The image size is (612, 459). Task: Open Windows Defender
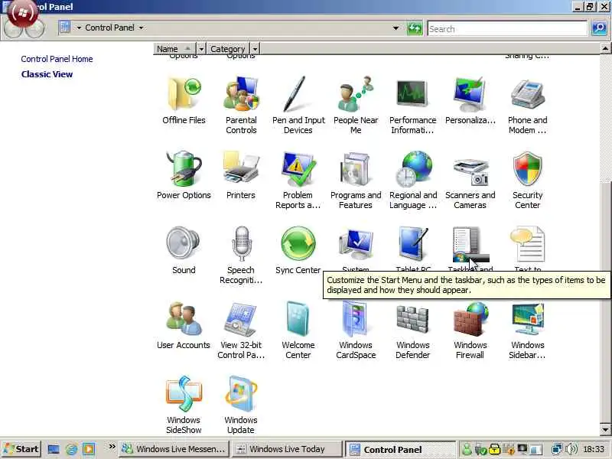(412, 330)
